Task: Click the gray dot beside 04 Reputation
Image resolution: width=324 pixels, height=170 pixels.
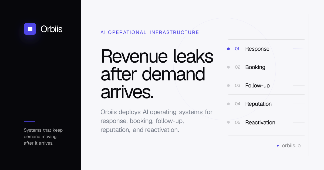Action: coord(228,104)
